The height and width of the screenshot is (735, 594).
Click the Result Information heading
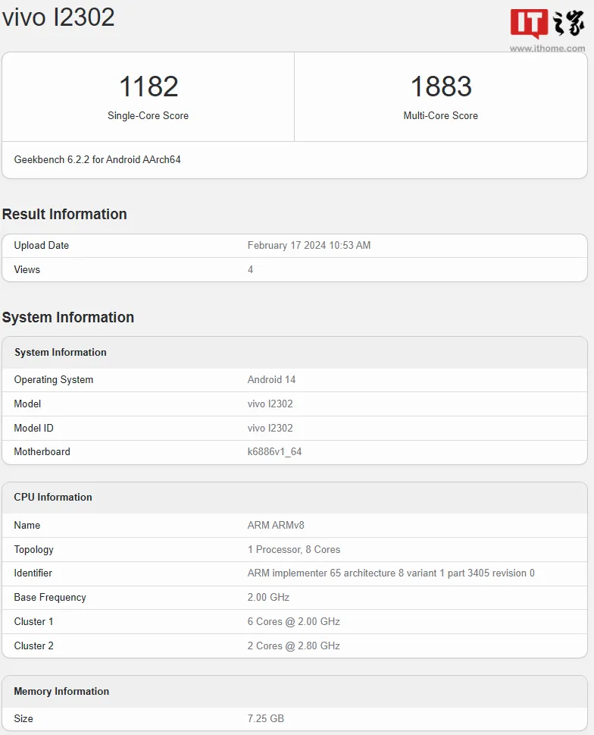(x=64, y=215)
